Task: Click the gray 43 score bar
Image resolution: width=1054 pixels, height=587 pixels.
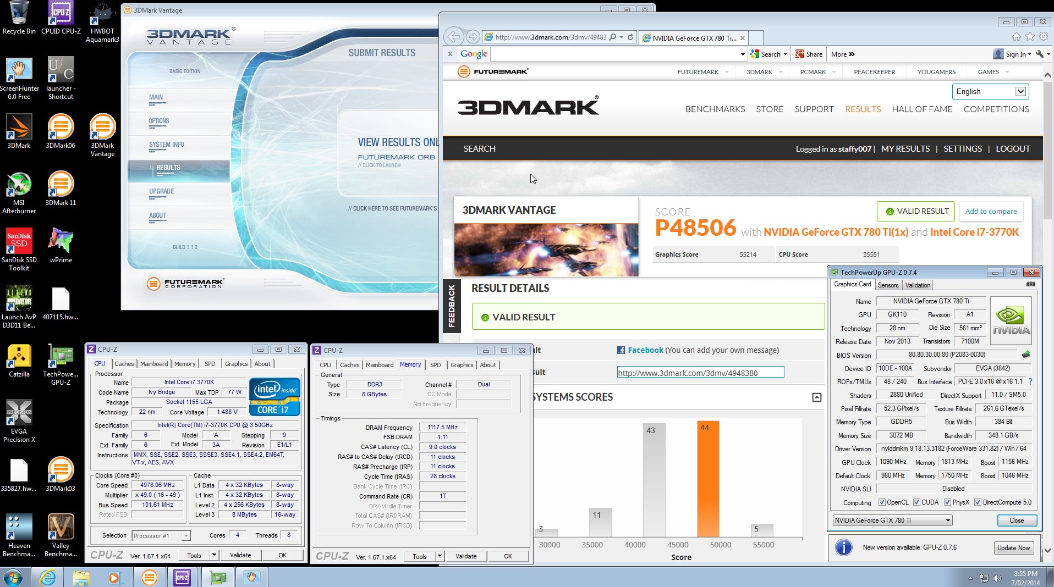Action: pyautogui.click(x=654, y=480)
